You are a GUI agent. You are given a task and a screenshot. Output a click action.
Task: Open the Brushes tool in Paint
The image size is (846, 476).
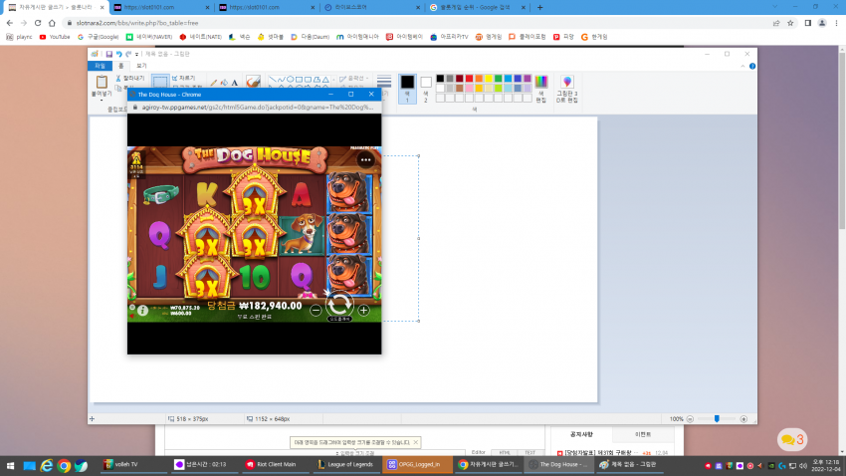click(253, 82)
